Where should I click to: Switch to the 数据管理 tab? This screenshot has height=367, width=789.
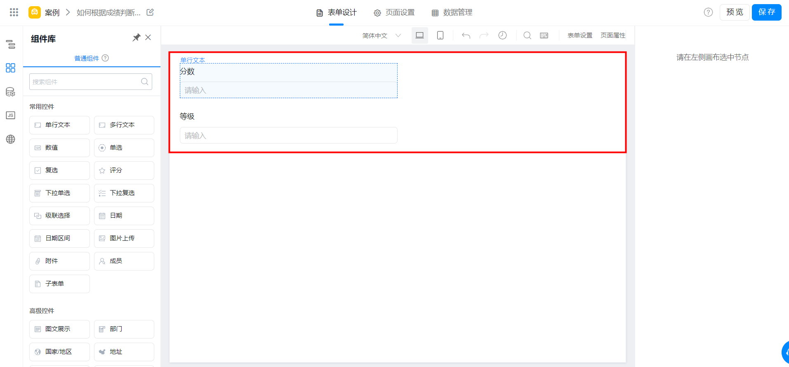pos(452,13)
